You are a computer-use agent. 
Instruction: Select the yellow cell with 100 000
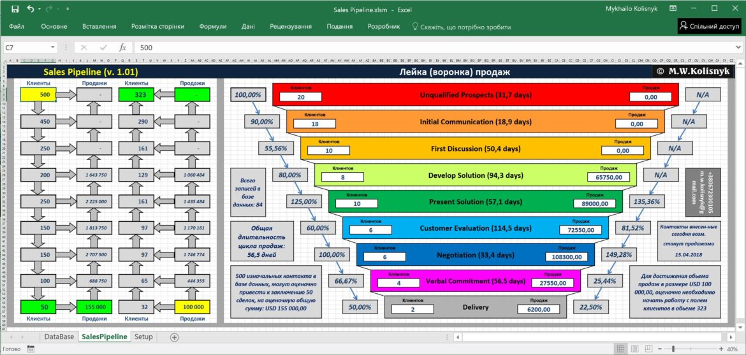[192, 307]
